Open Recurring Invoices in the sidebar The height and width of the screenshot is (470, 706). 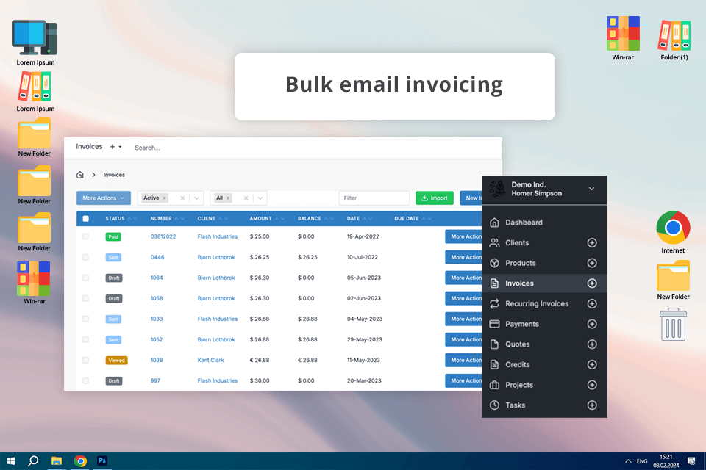(x=537, y=303)
